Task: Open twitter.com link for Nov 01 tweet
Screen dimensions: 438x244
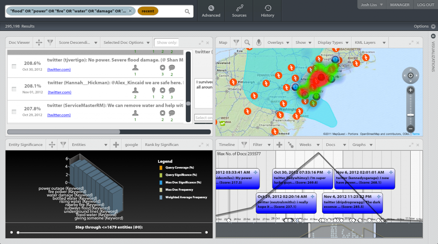Action: pyautogui.click(x=59, y=92)
